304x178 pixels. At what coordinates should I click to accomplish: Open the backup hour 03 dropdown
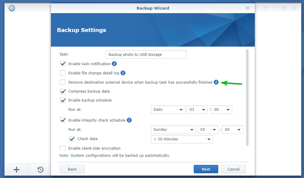click(197, 110)
